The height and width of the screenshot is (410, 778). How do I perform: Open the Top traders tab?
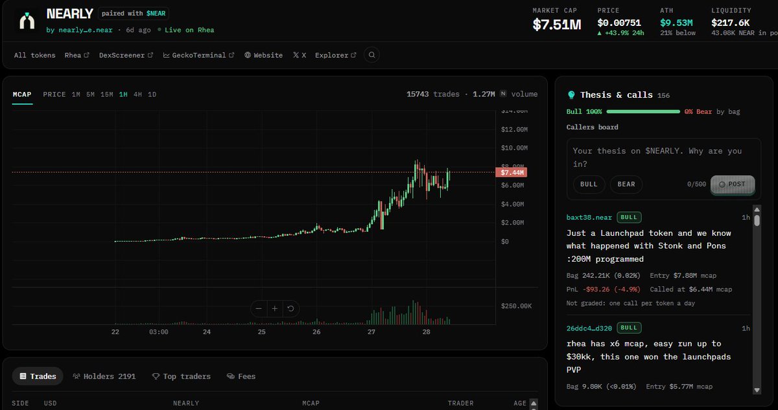pos(182,376)
